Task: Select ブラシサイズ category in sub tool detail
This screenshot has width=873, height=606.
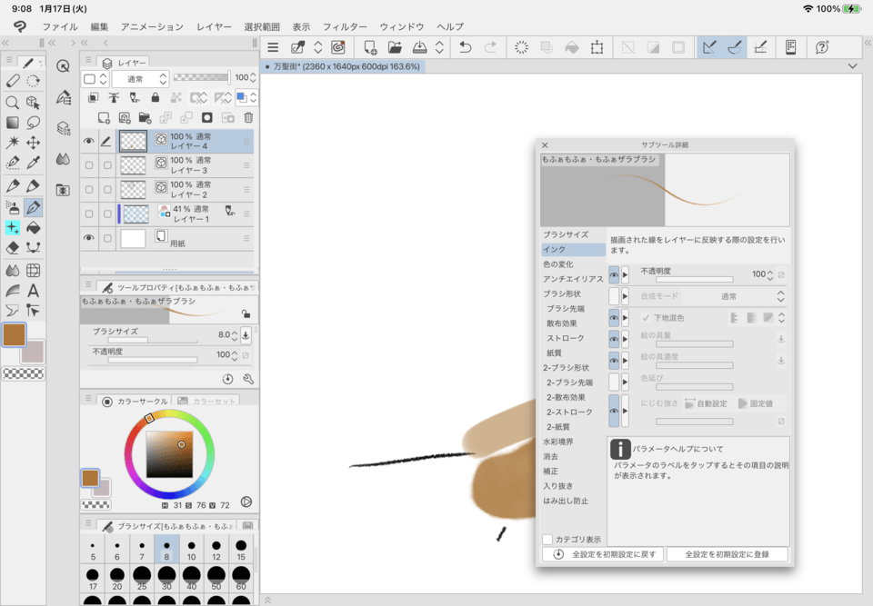Action: (x=566, y=234)
